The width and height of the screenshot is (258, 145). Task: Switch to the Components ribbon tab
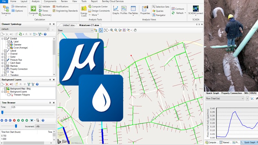click(50, 1)
